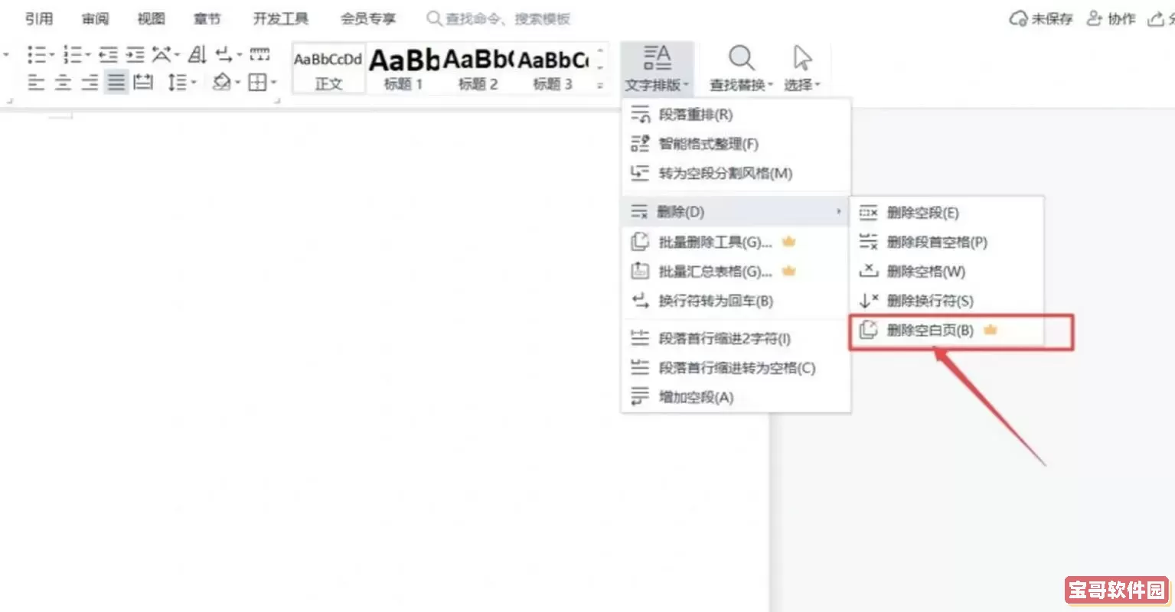Apply the 标题 2 heading style
1175x612 pixels.
pyautogui.click(x=478, y=70)
